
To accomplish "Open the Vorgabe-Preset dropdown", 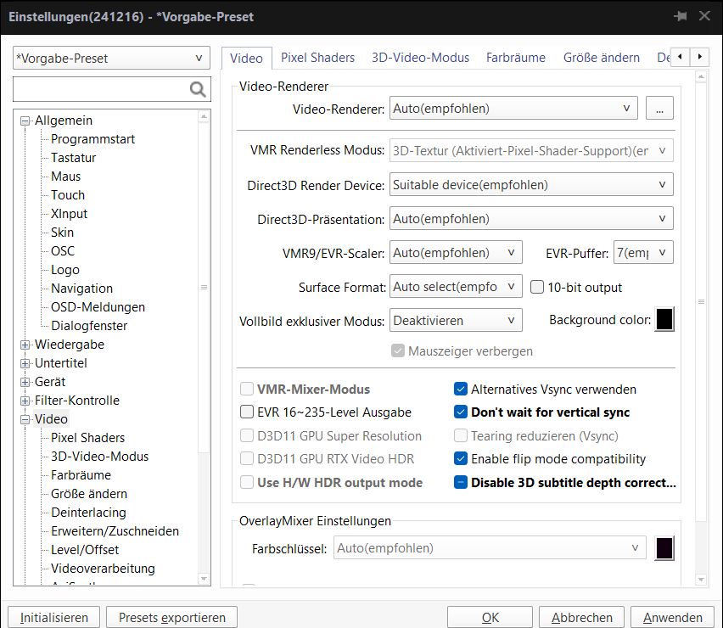I will point(111,59).
